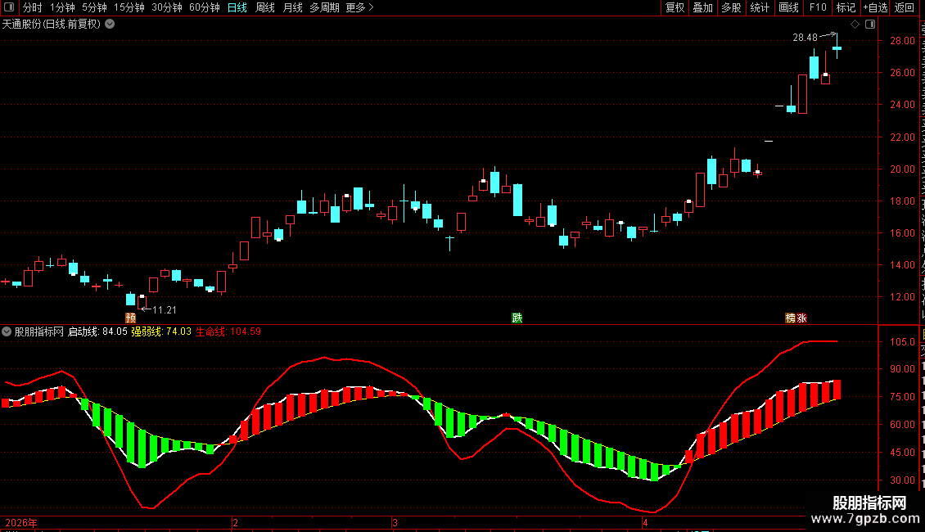Toggle the right panel icon near price axis
The height and width of the screenshot is (532, 925).
(x=870, y=25)
